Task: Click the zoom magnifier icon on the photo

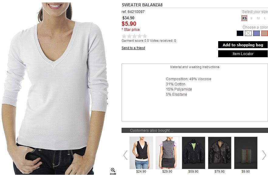Action: (x=113, y=171)
